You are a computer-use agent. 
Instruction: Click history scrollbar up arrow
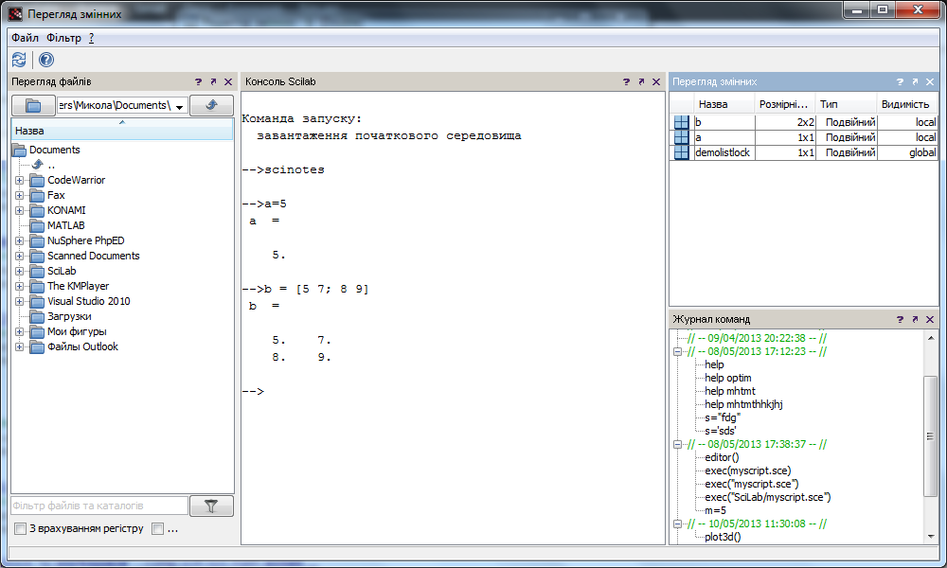coord(930,337)
